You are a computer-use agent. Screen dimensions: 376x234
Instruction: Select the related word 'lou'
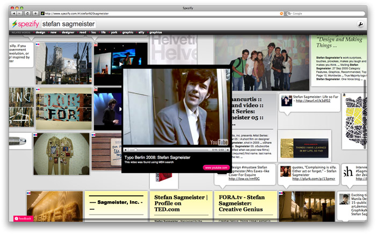[x=93, y=32]
